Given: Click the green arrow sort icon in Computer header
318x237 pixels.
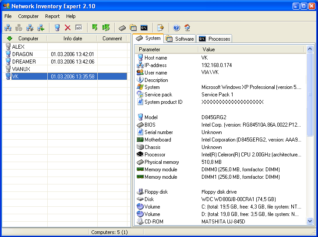Looking at the screenshot, I should point(10,39).
